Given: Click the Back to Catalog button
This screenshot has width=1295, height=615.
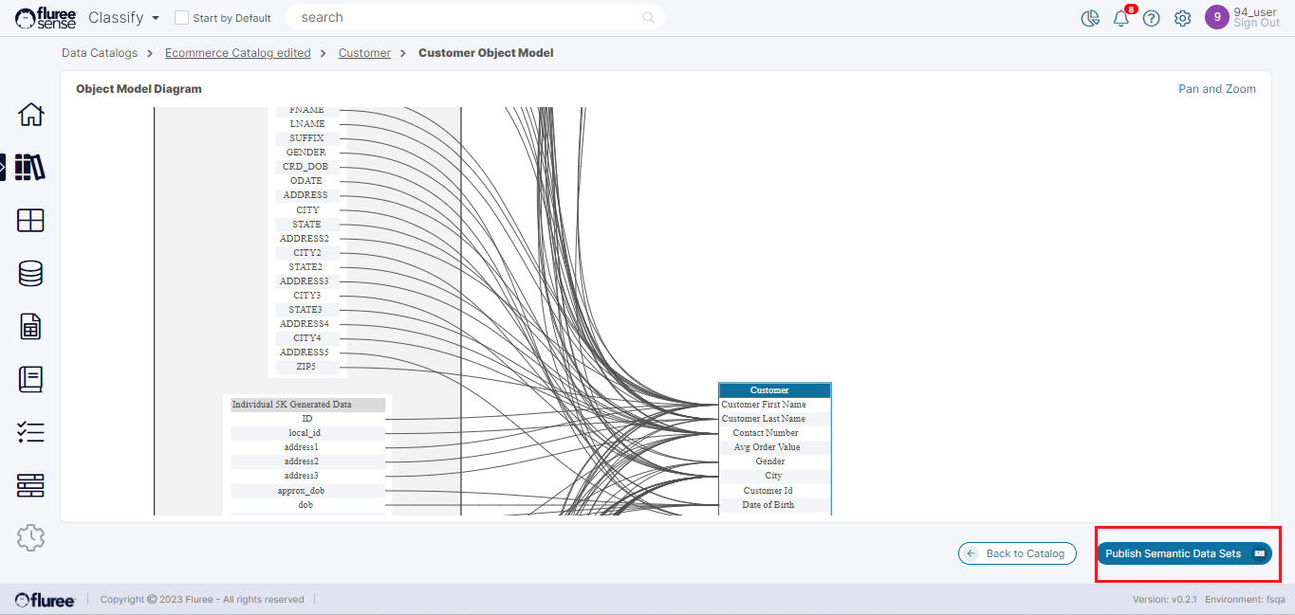Looking at the screenshot, I should (1016, 553).
